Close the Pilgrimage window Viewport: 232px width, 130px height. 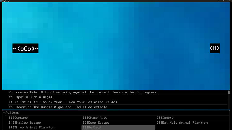coord(229,1)
